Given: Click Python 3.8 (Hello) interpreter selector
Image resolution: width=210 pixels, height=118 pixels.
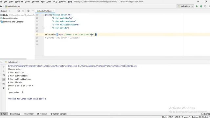Looking at the screenshot, I should click(x=200, y=117).
